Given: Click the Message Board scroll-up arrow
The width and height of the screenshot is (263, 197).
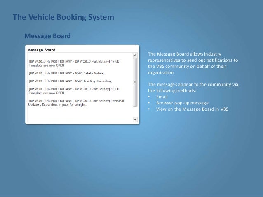Looking at the screenshot, I should pyautogui.click(x=135, y=55).
